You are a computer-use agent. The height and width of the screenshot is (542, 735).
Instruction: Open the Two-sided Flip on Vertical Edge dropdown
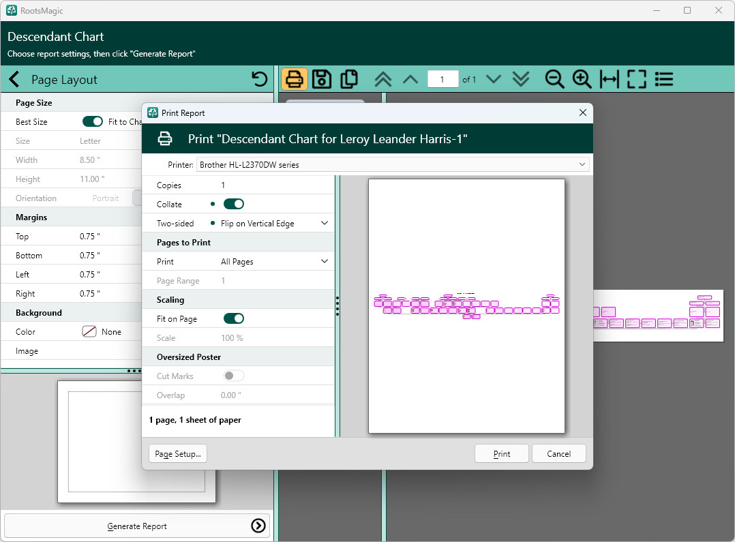pyautogui.click(x=275, y=223)
